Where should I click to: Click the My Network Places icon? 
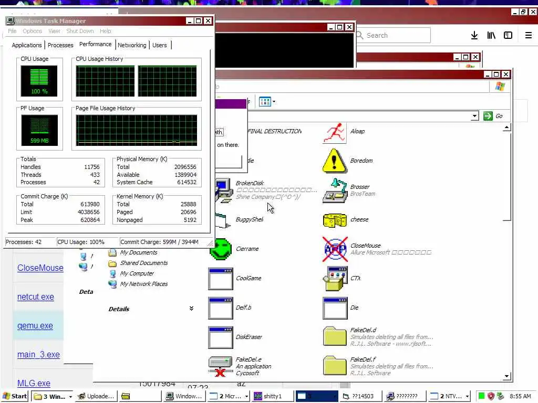[x=112, y=284]
